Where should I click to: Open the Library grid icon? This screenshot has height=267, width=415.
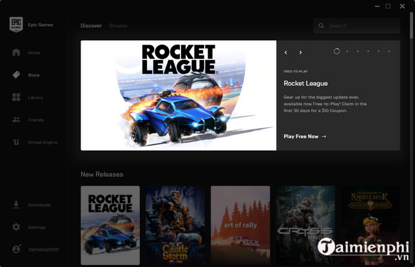16,97
